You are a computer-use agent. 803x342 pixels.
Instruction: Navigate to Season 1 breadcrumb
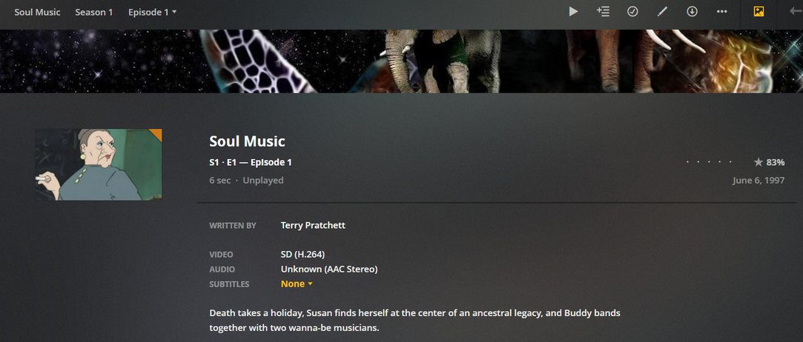click(93, 12)
